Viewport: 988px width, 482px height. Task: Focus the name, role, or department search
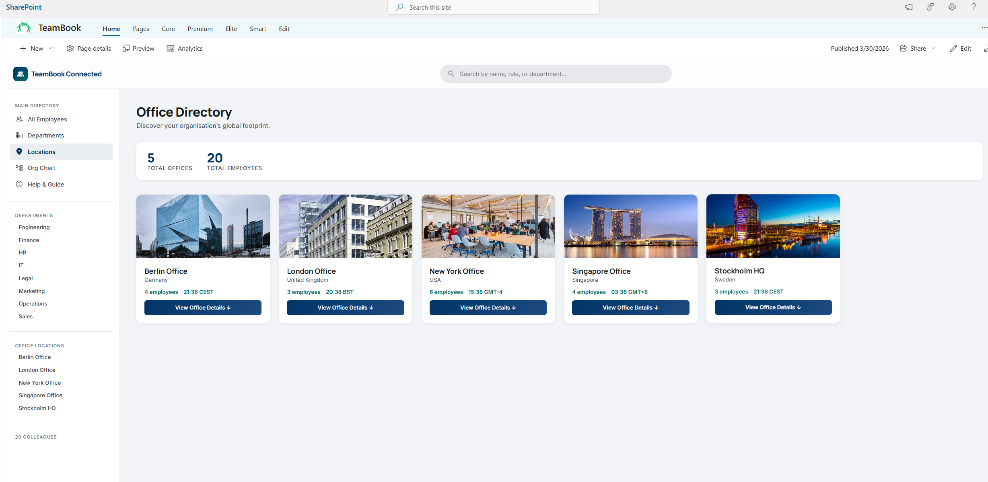point(555,74)
